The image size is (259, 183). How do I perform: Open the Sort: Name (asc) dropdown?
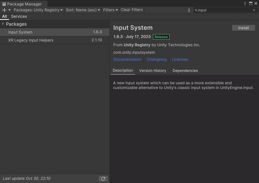point(83,10)
